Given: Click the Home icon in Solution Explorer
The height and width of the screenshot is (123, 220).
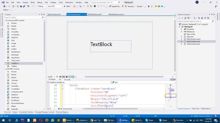Looking at the screenshot, I should point(185,18).
